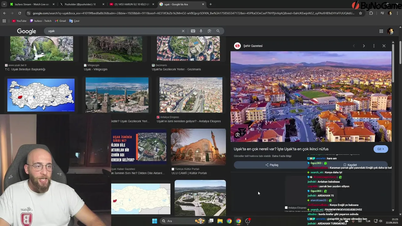Open the Gmail bookmark

tap(60, 21)
